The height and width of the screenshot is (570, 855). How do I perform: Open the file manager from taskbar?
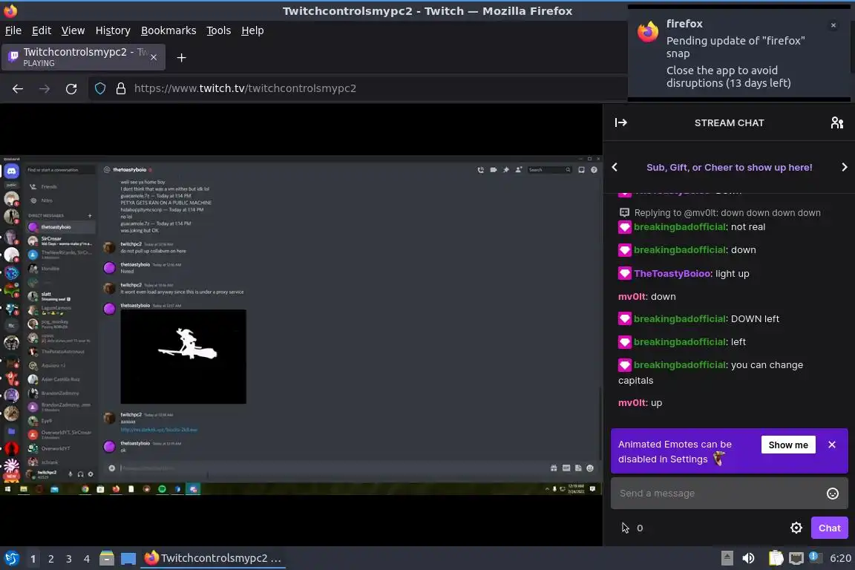[107, 558]
